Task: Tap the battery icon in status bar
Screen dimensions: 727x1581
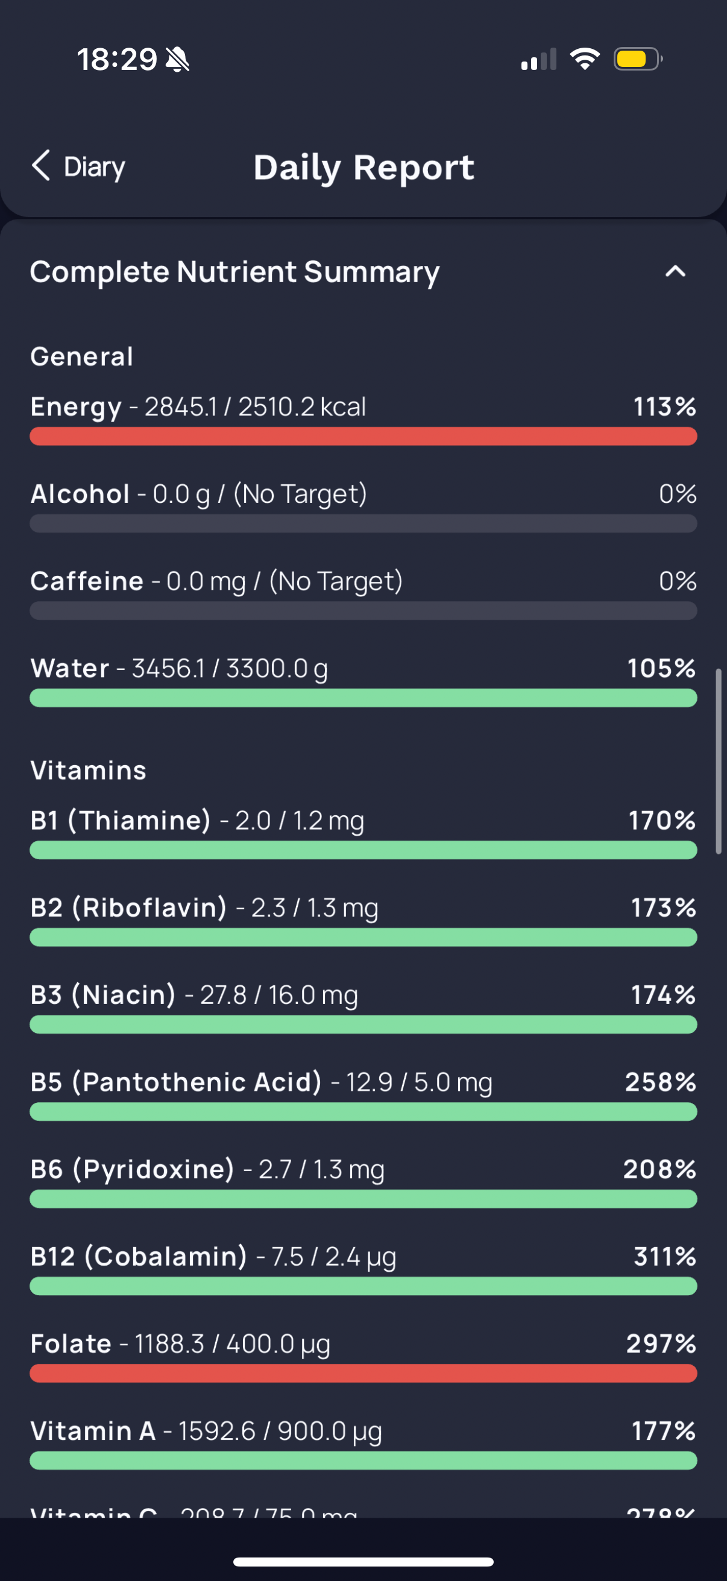Action: [638, 59]
